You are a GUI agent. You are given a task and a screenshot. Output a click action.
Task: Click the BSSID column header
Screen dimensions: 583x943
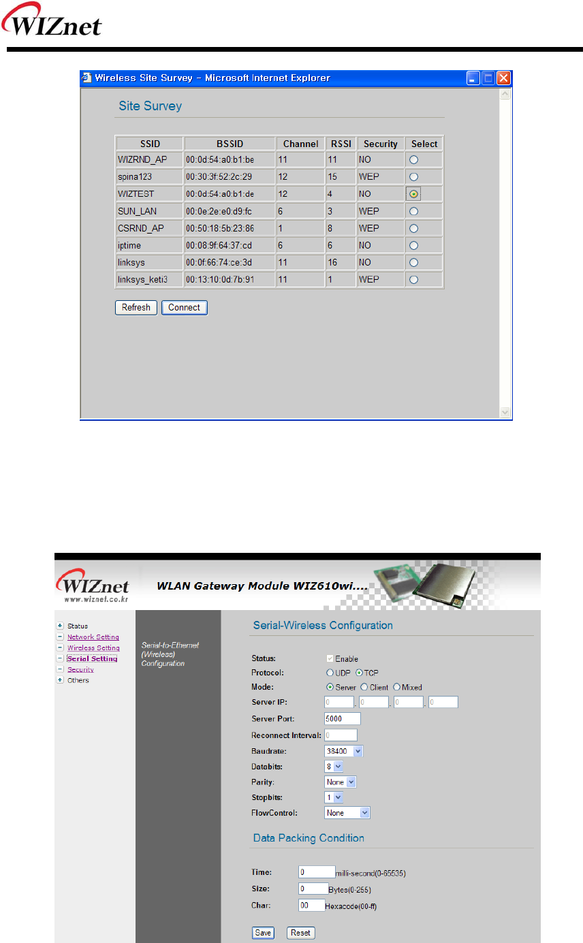point(230,144)
